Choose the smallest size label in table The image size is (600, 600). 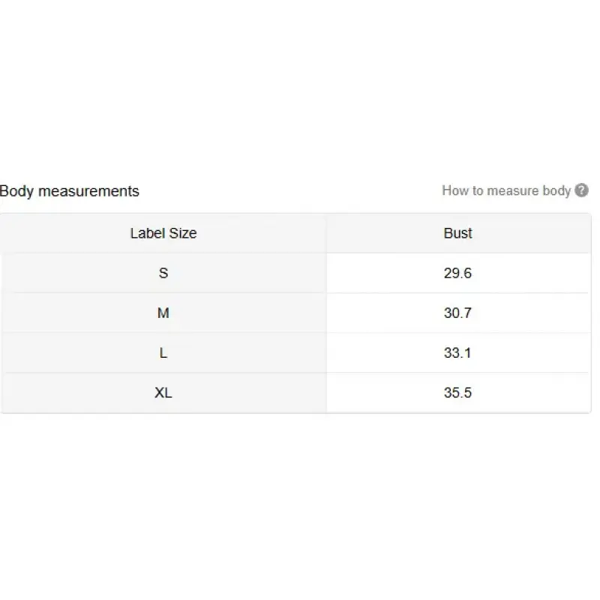163,273
